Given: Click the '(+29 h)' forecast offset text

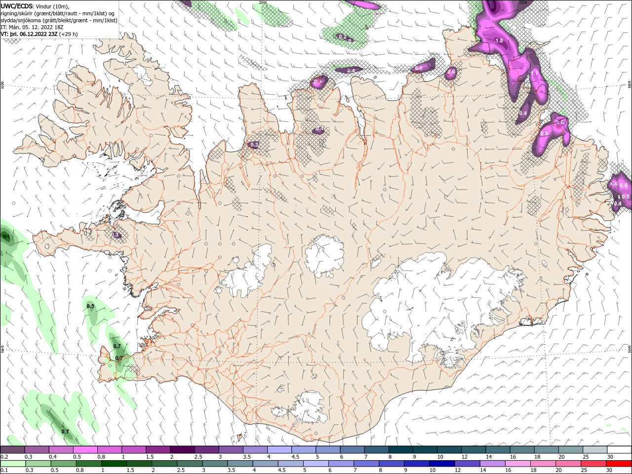Looking at the screenshot, I should click(68, 34).
